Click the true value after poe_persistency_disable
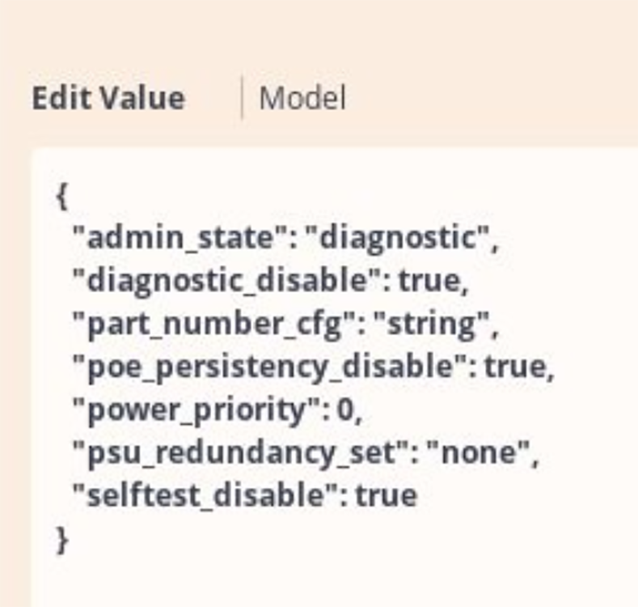The image size is (638, 607). point(515,367)
